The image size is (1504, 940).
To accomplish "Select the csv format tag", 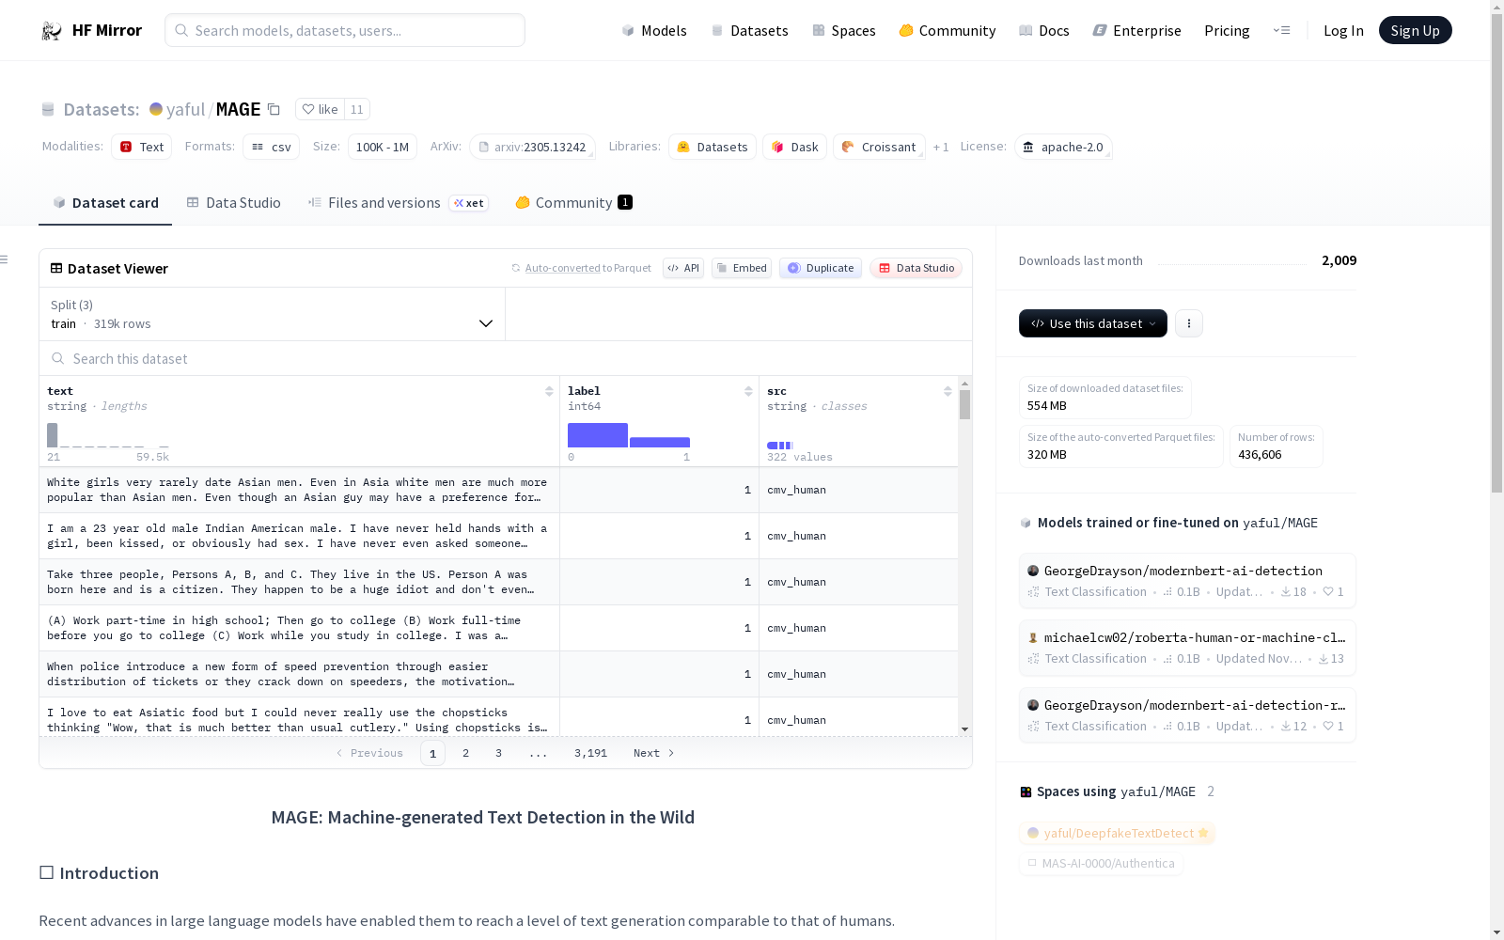I will pyautogui.click(x=272, y=147).
